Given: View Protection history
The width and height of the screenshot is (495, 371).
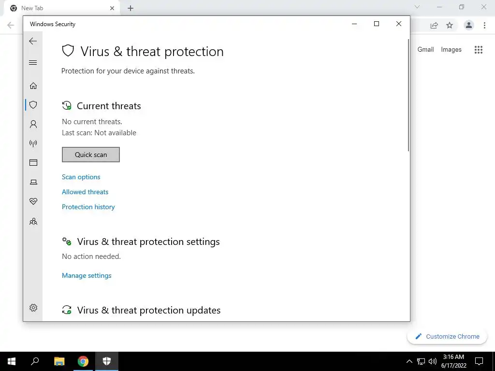Looking at the screenshot, I should pyautogui.click(x=88, y=207).
